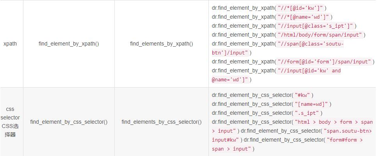Click the "//span[@class='soutu-btn']/input" code snippet
Viewport: 377px width, 156px height.
click(x=310, y=44)
